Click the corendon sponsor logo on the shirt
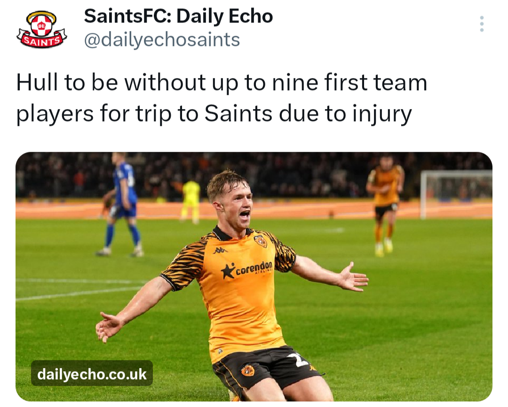The height and width of the screenshot is (407, 508). [x=247, y=269]
